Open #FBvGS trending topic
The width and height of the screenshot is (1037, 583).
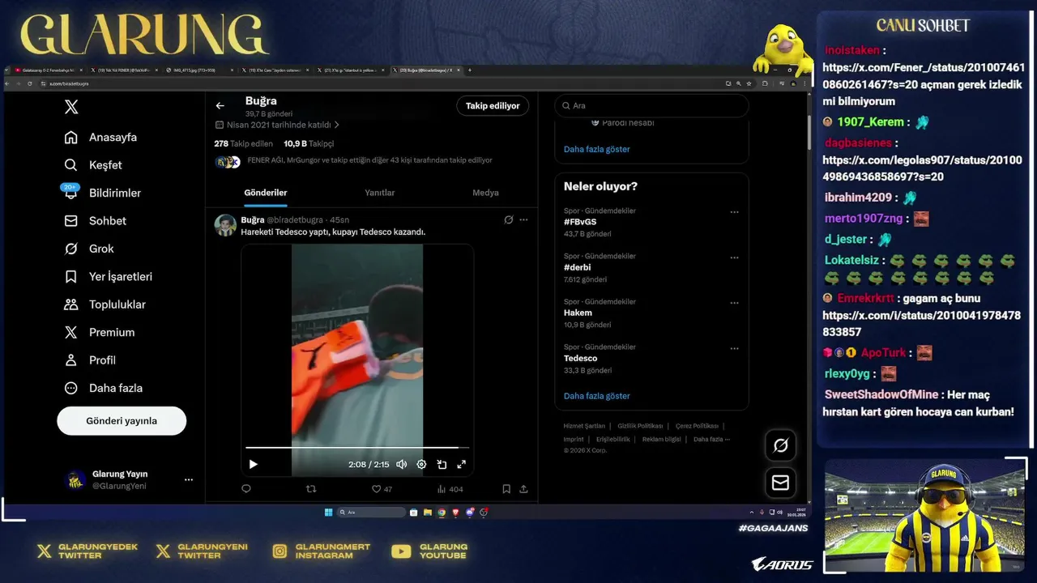[580, 222]
